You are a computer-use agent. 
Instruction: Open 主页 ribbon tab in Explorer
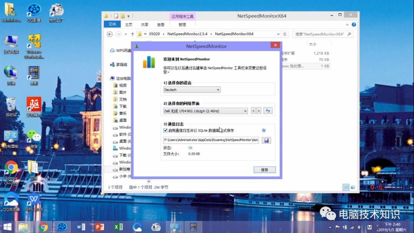pyautogui.click(x=128, y=25)
